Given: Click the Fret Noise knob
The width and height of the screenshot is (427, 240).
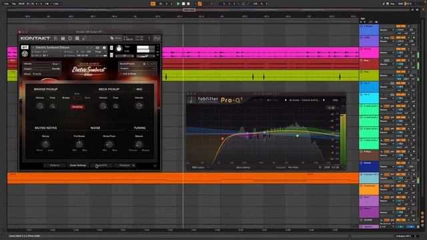Looking at the screenshot, I should pos(79,144).
